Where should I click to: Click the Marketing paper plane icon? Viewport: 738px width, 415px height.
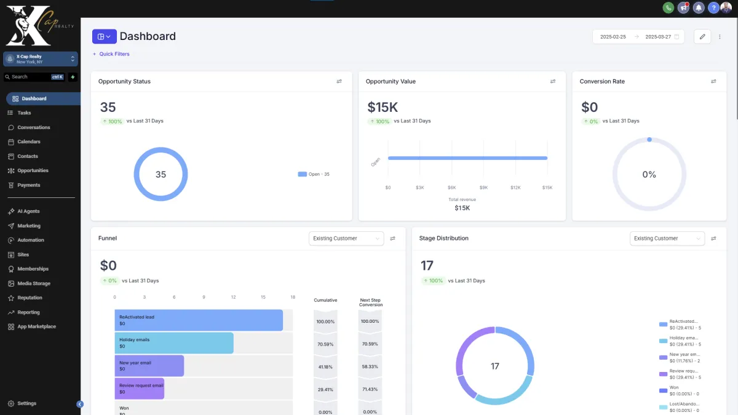click(11, 226)
